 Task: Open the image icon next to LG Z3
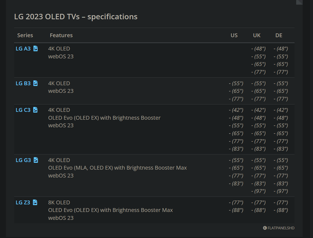(35, 202)
